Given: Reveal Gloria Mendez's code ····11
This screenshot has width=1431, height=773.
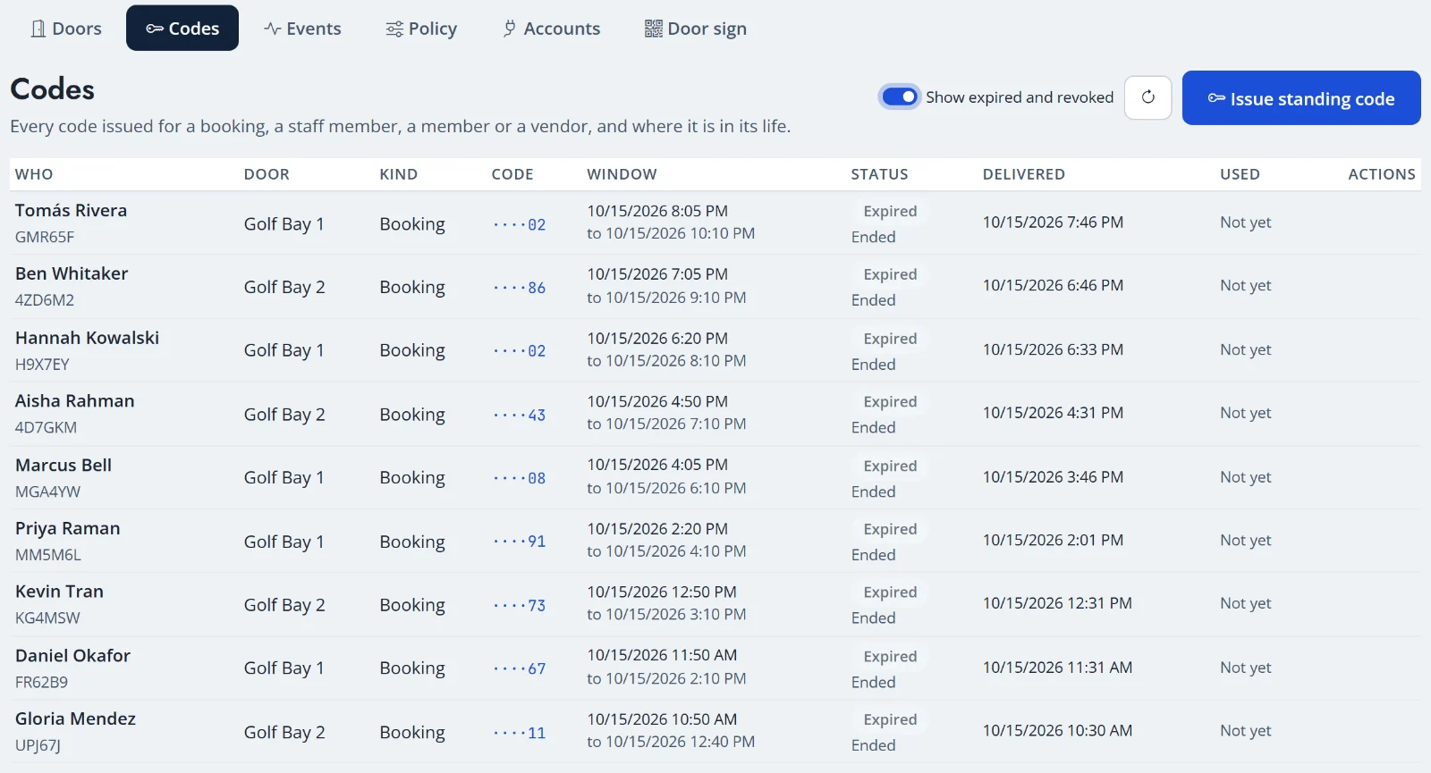Looking at the screenshot, I should 520,733.
